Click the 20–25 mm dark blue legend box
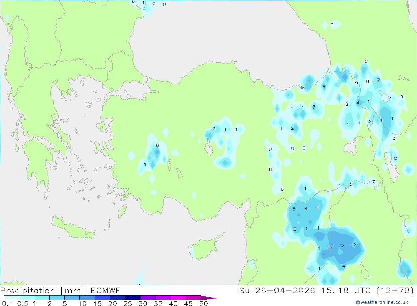The height and width of the screenshot is (306, 417). (118, 298)
